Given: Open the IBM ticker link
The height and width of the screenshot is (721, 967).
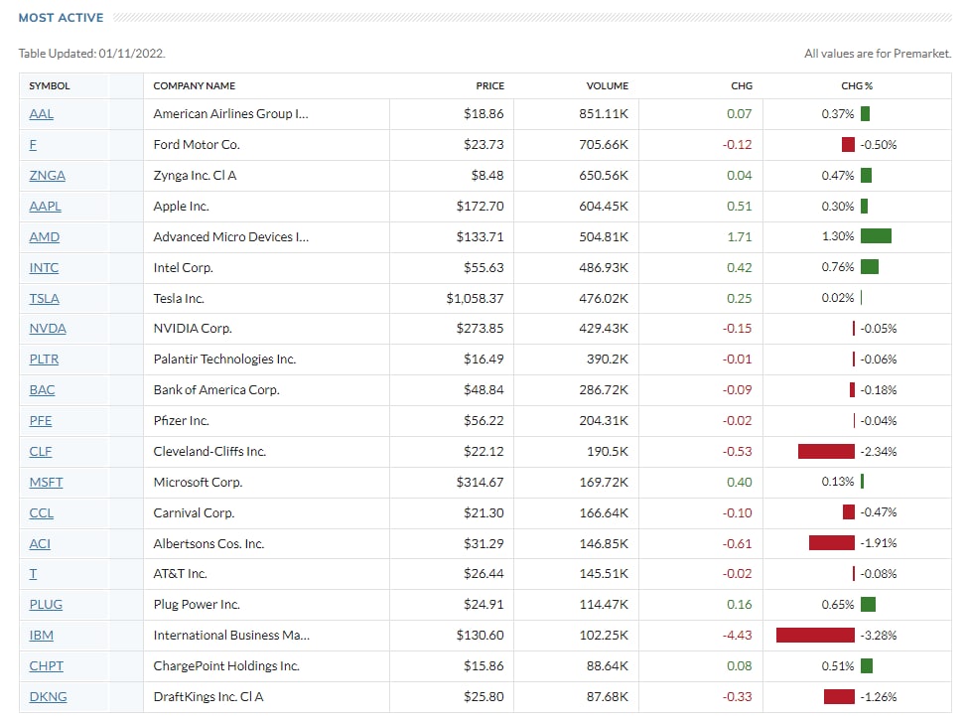Looking at the screenshot, I should [42, 636].
